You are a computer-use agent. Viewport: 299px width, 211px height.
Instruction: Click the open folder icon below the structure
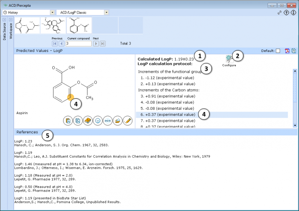[x=118, y=121]
